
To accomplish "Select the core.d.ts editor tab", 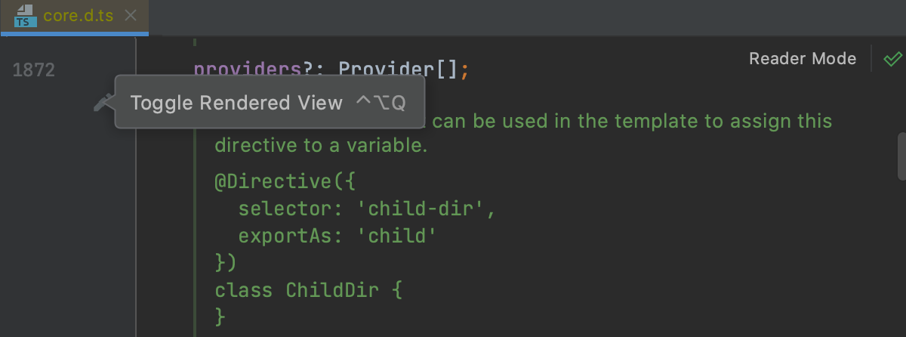I will tap(78, 16).
